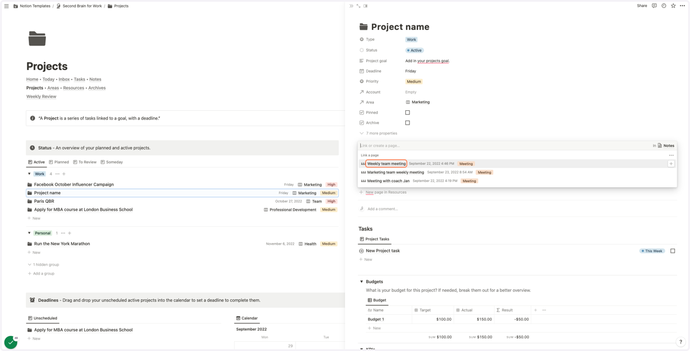
Task: Open the help question mark button
Action: 681,342
